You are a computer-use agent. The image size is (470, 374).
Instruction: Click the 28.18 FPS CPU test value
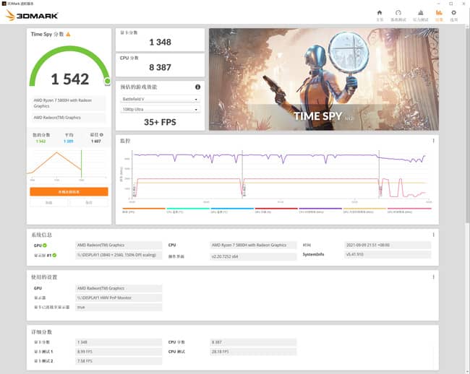click(253, 352)
